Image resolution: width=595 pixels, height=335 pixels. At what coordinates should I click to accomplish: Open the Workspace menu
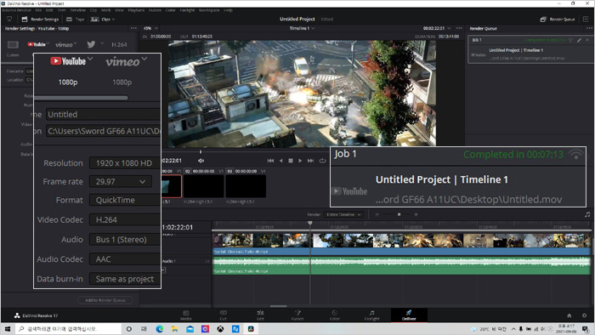(x=209, y=10)
